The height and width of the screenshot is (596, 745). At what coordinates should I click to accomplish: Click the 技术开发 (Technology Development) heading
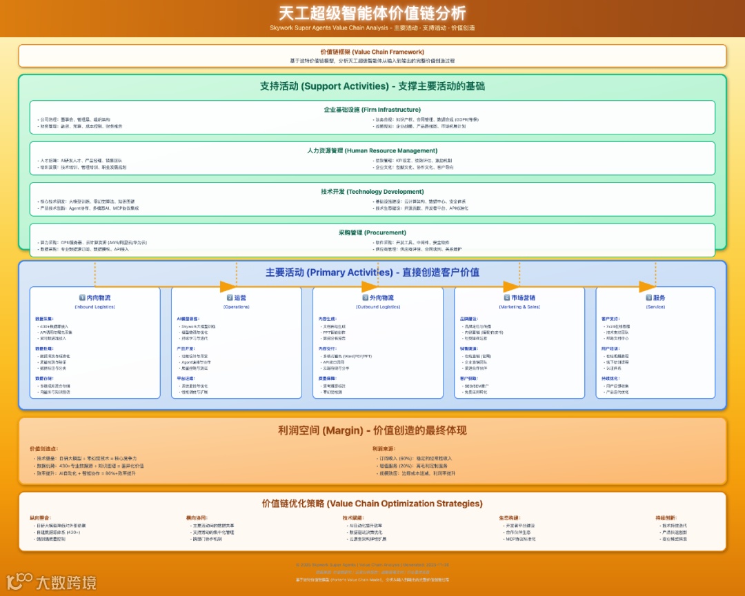[372, 191]
